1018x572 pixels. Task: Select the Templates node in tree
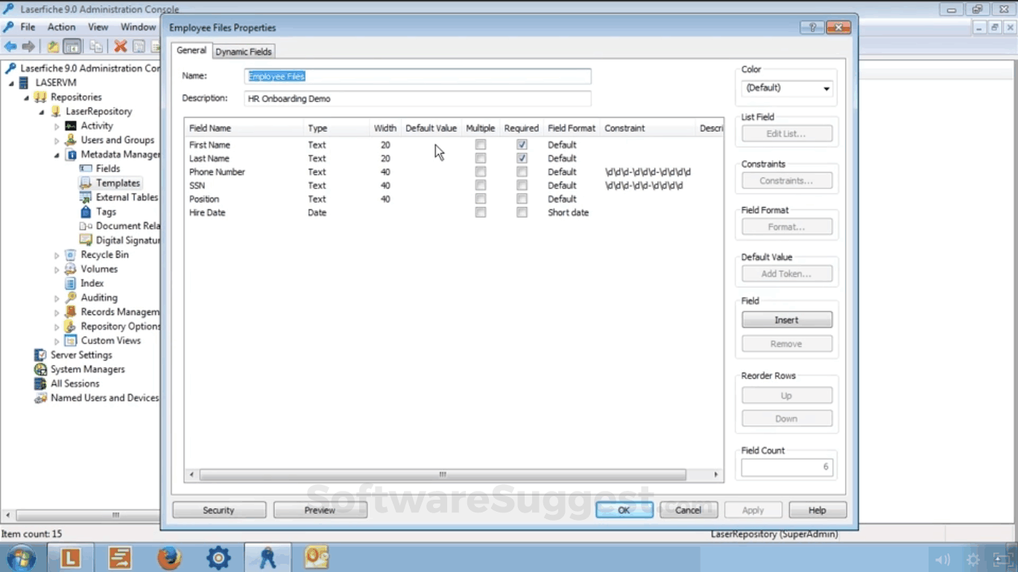coord(118,182)
